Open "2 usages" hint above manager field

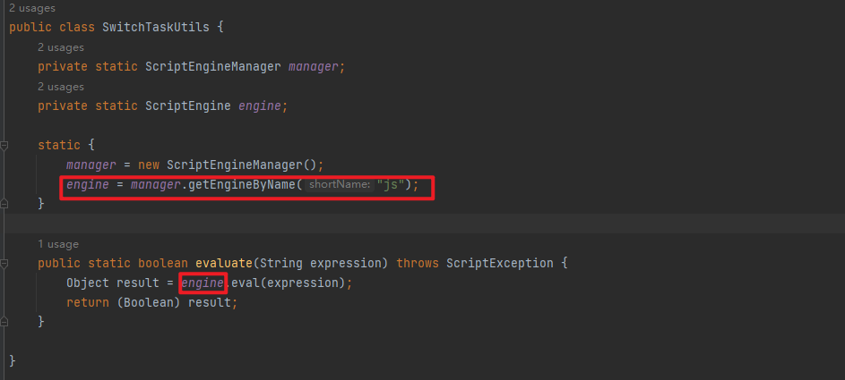click(x=61, y=47)
